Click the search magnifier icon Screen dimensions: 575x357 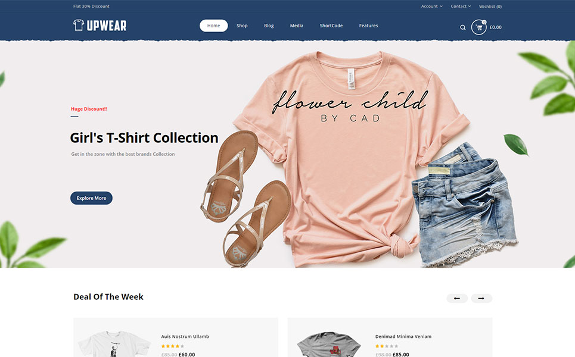pyautogui.click(x=463, y=27)
